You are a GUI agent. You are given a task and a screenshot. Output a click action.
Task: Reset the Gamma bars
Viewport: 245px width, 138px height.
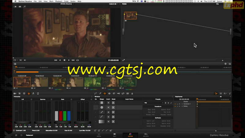[x=51, y=99]
